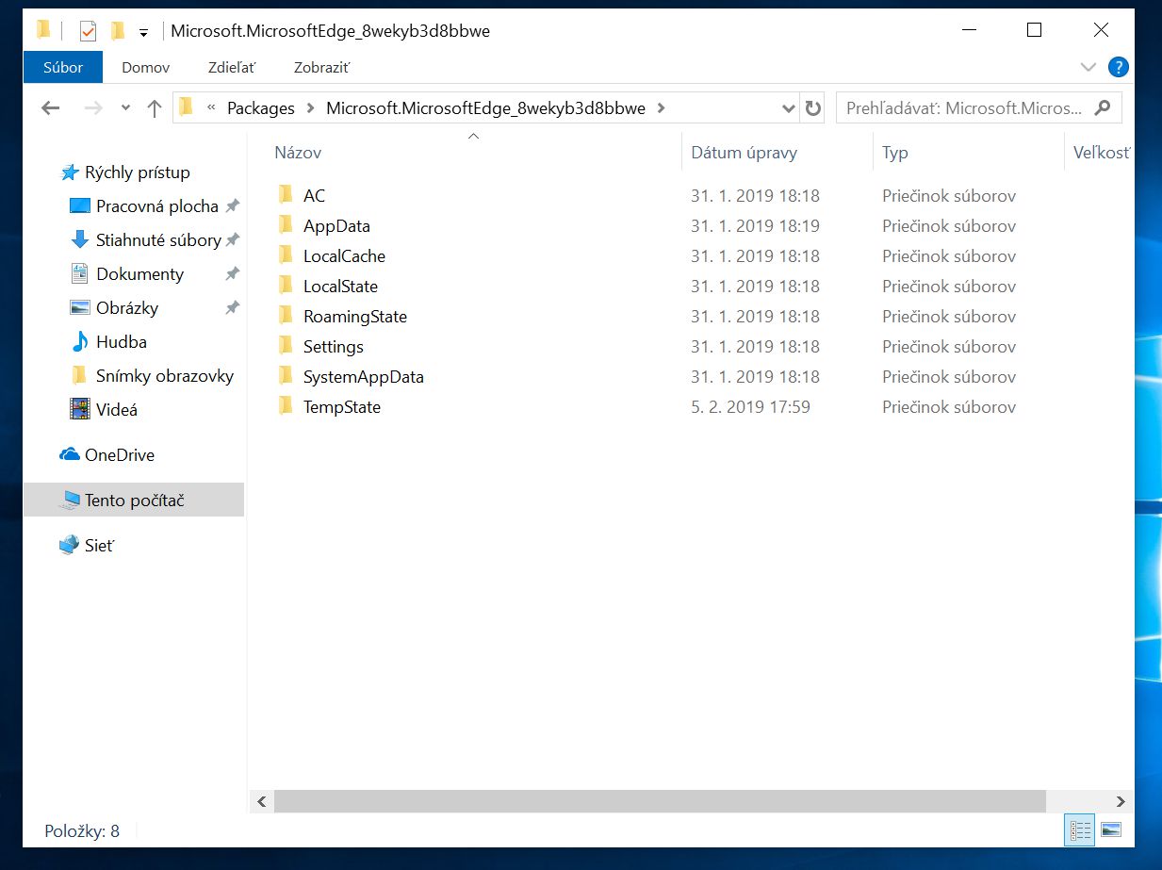Screen dimensions: 1162x870
Task: Click the Microsoft.MicrosoftEdge_8wekyb3d8bbwe breadcrumb
Action: [x=485, y=108]
